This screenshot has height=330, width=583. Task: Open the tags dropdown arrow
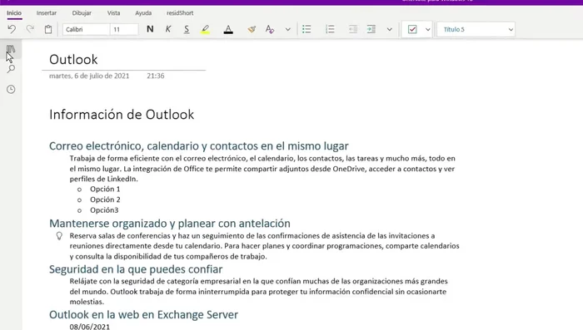427,29
